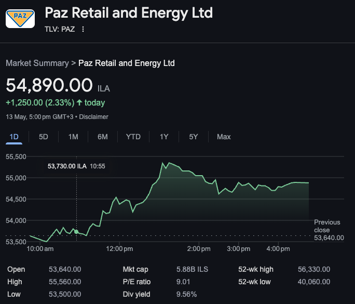355x304 pixels.
Task: Switch to the 5Y chart tab
Action: coord(194,137)
